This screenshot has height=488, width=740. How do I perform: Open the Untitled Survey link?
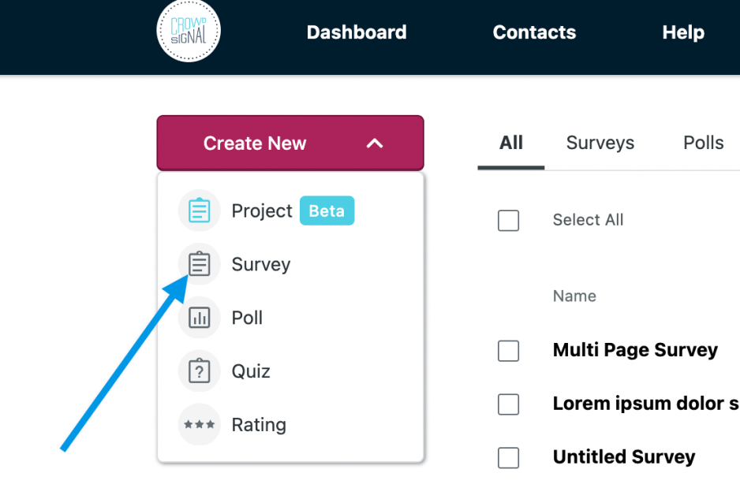click(x=624, y=457)
